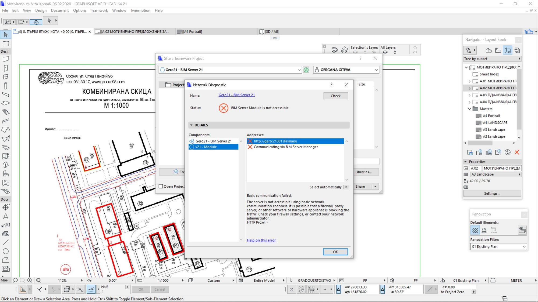This screenshot has width=538, height=302.
Task: Toggle the guide lines snap button
Action: [91, 289]
